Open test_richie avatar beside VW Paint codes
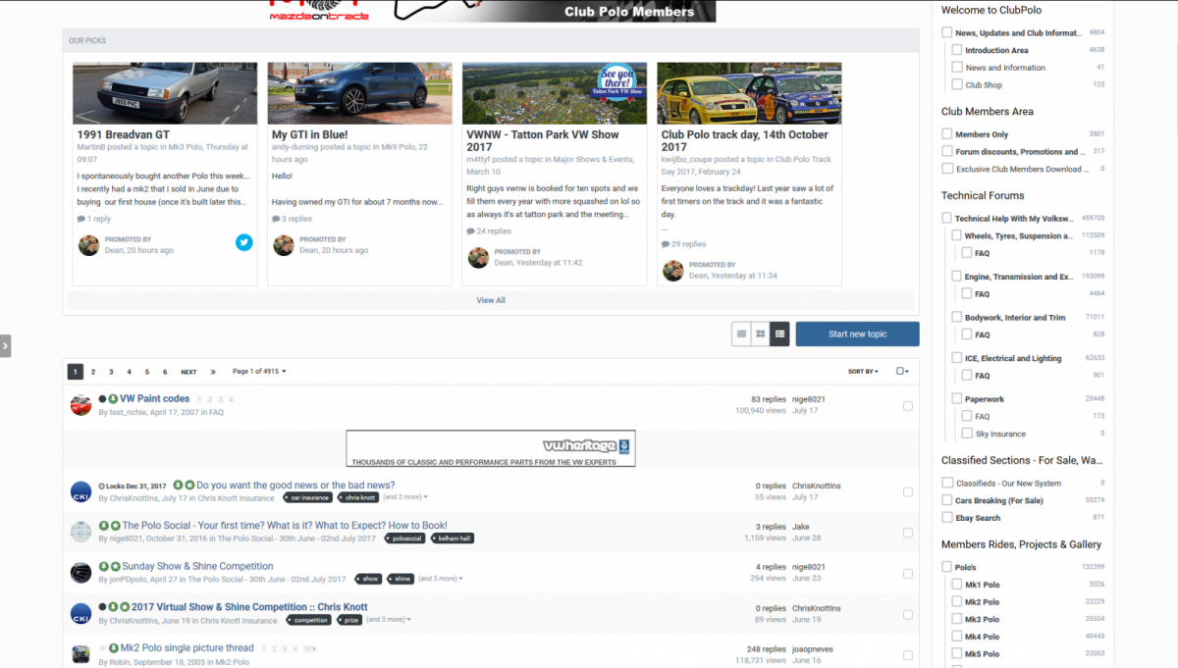 pos(80,405)
